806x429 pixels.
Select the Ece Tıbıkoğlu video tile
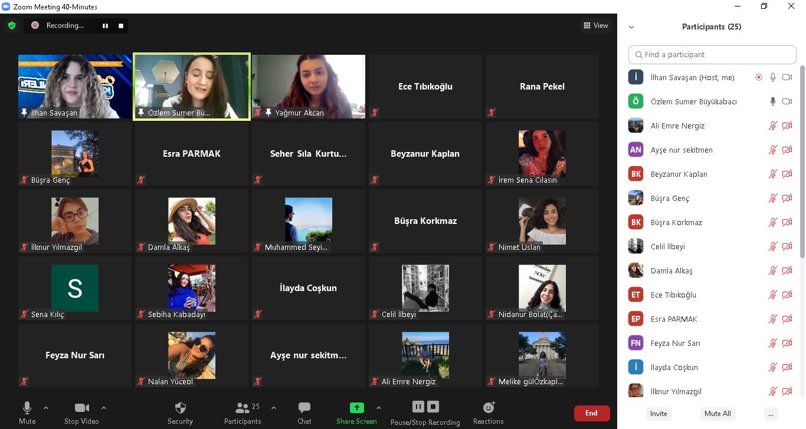[425, 87]
